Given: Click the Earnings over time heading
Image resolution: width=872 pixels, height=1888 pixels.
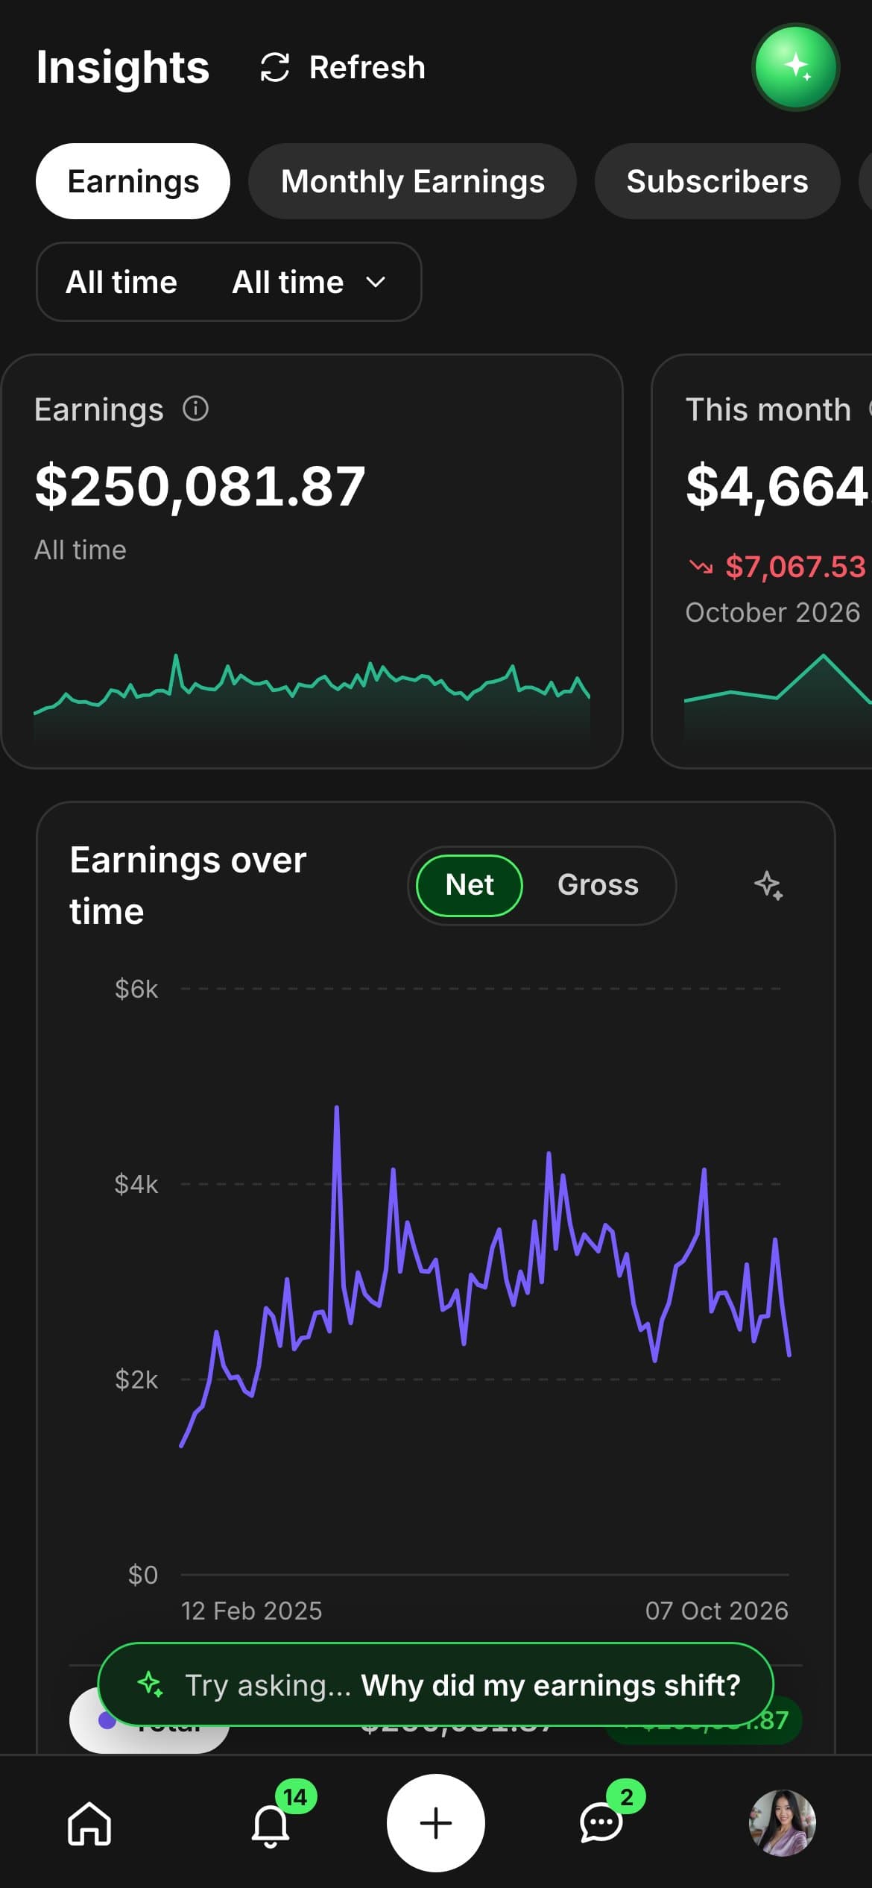Looking at the screenshot, I should 188,885.
